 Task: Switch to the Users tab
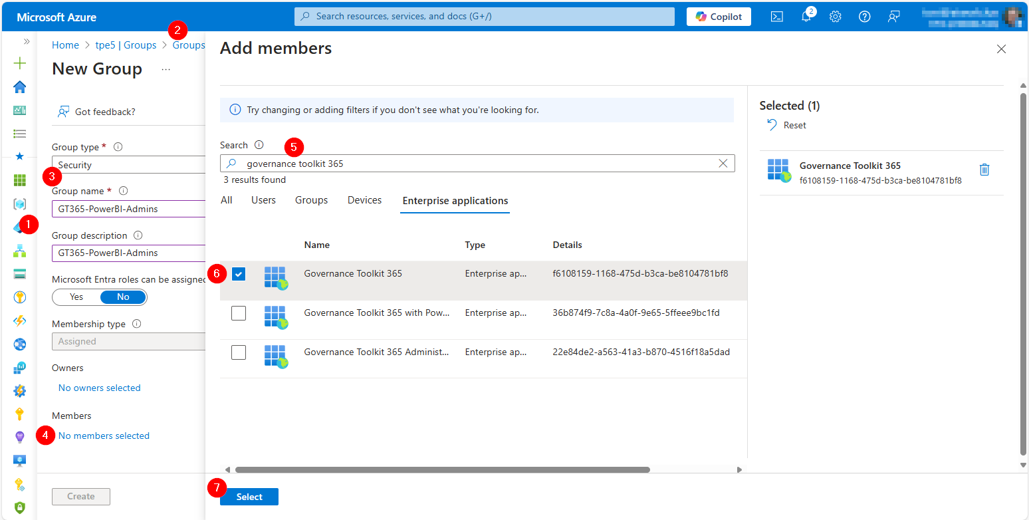(263, 199)
